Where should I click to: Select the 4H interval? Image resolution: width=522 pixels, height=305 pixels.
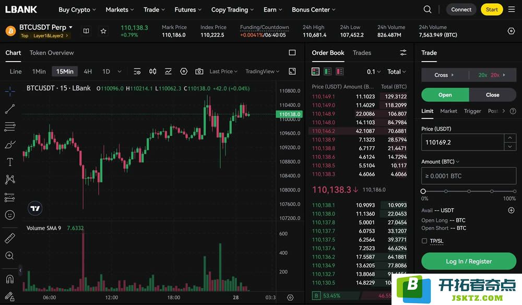tap(88, 71)
